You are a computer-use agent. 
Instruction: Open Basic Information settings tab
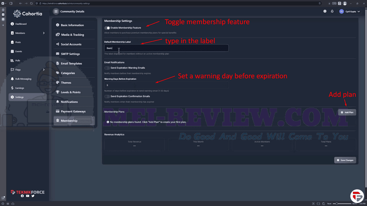74,25
